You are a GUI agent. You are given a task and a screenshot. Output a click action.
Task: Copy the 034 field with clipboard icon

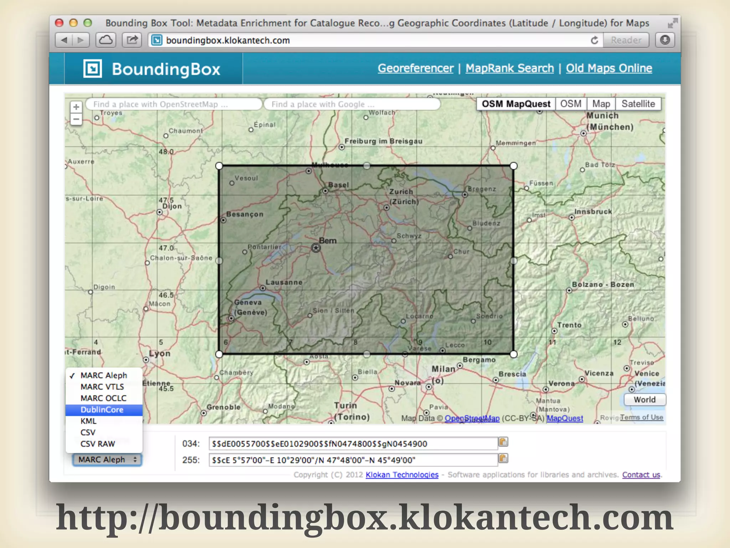pos(503,442)
